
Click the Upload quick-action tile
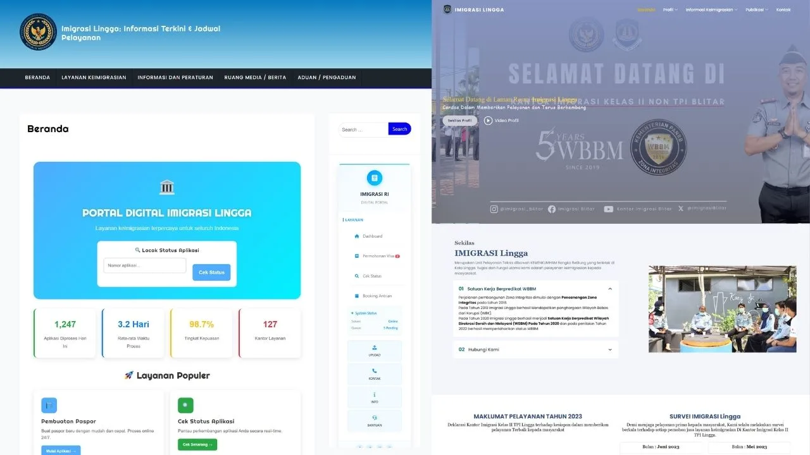pos(375,351)
